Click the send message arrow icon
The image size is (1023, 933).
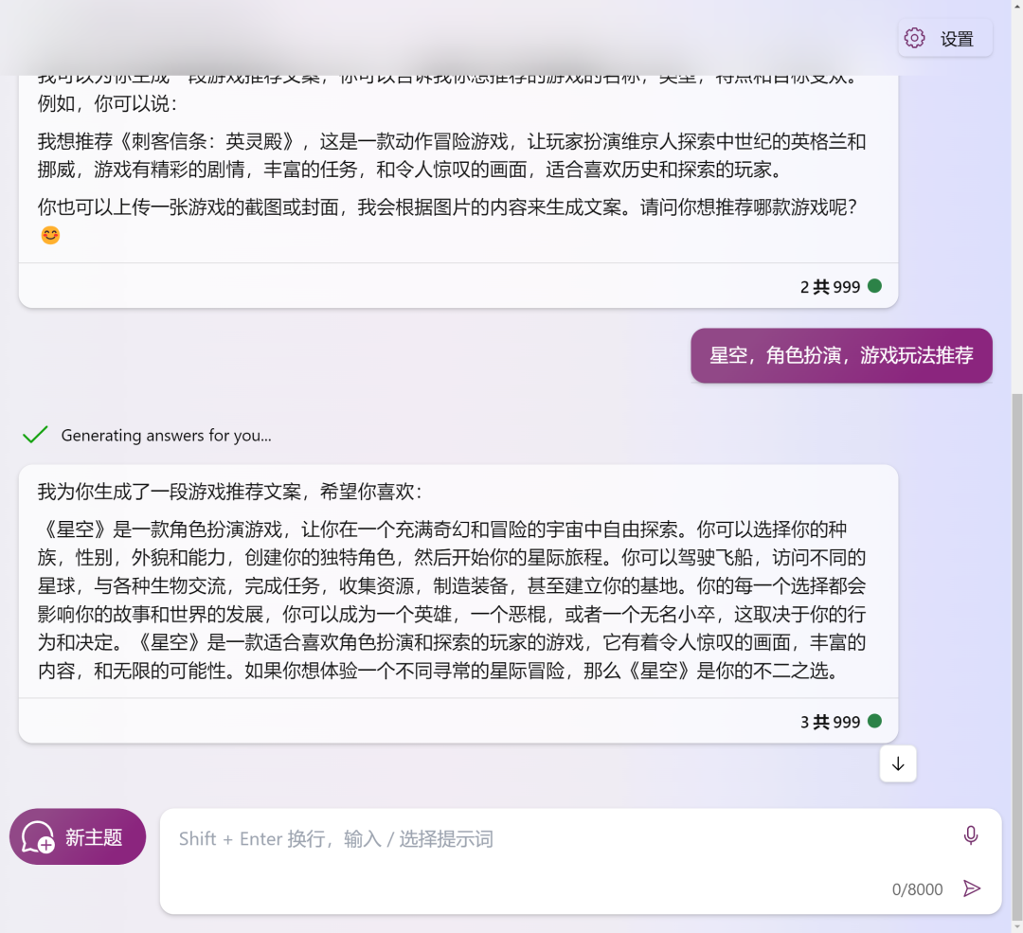(x=972, y=888)
